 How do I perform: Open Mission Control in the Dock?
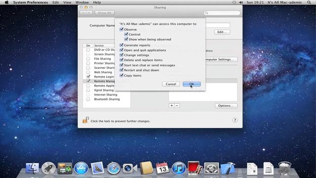pyautogui.click(x=65, y=168)
